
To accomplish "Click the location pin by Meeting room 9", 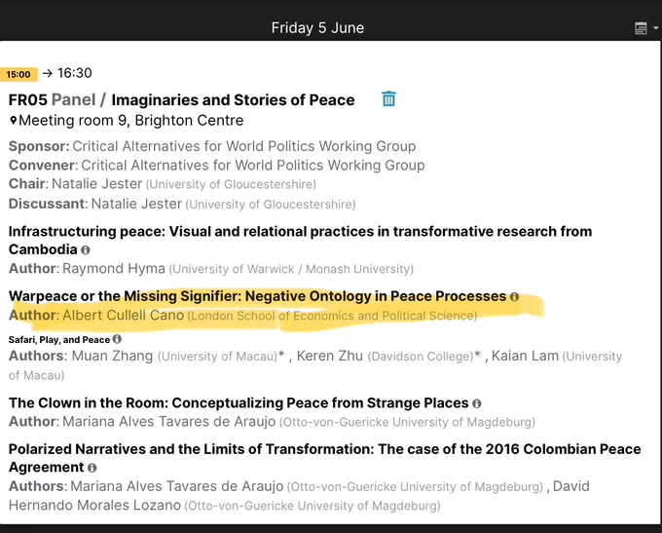I will tap(13, 121).
